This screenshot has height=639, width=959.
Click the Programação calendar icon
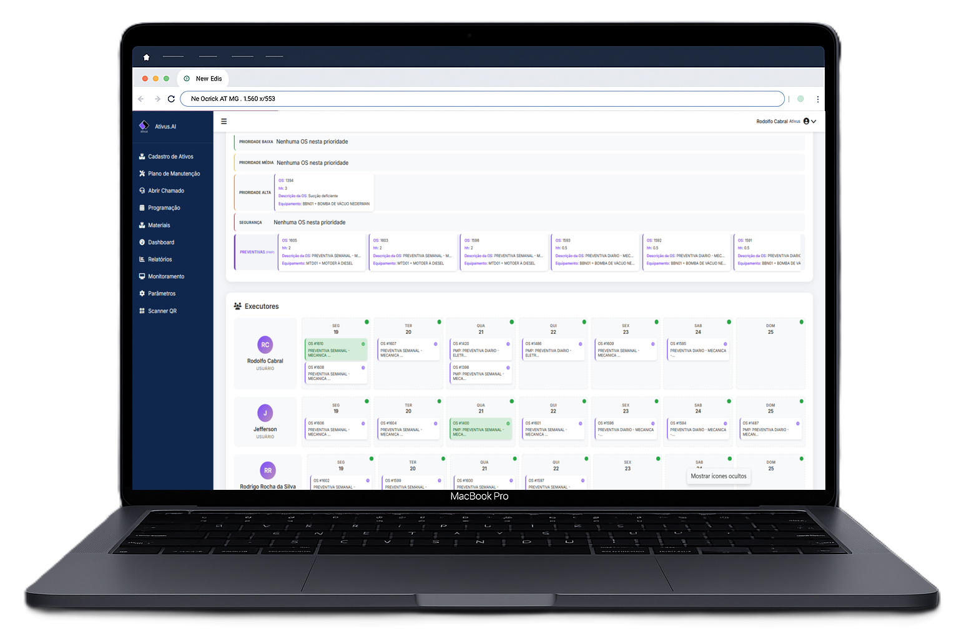[142, 208]
